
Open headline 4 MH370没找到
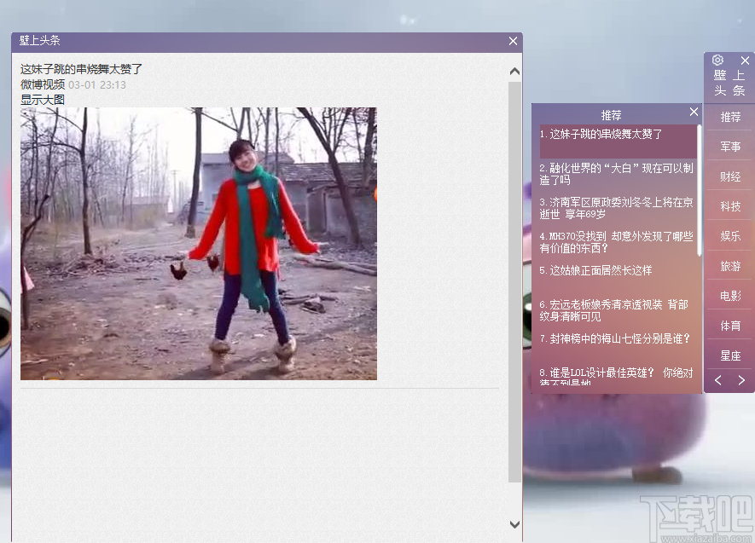pyautogui.click(x=616, y=242)
